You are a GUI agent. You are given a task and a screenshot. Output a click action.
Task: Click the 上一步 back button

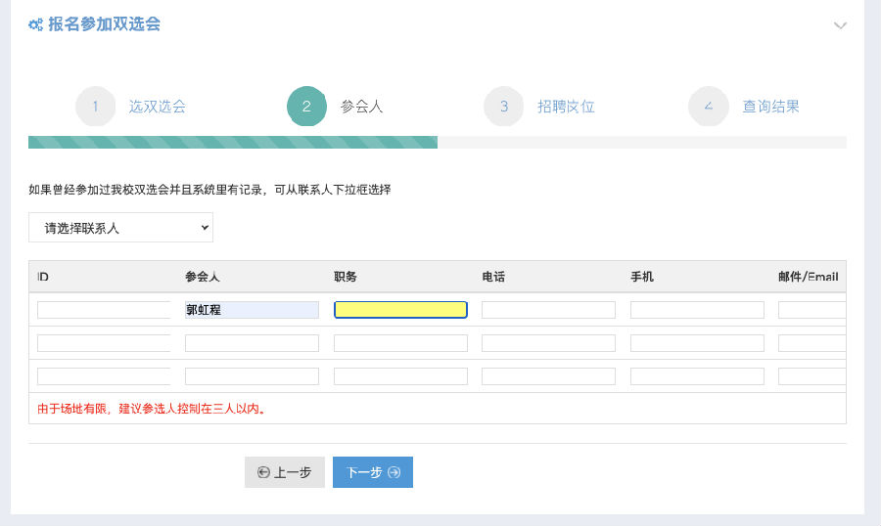284,472
